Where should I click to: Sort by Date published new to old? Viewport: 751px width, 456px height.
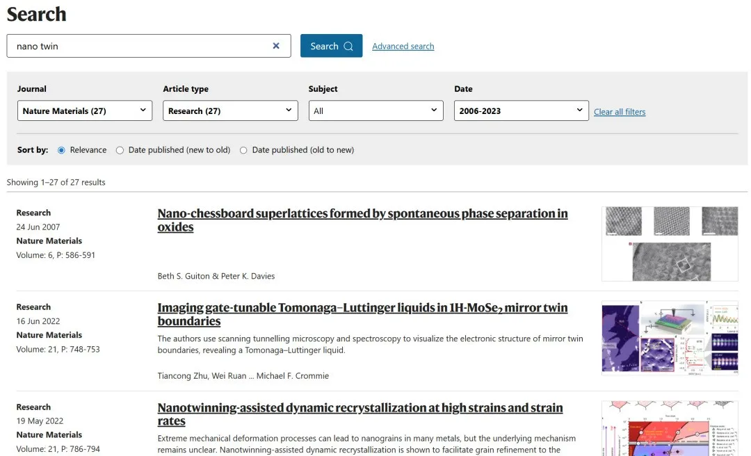120,150
